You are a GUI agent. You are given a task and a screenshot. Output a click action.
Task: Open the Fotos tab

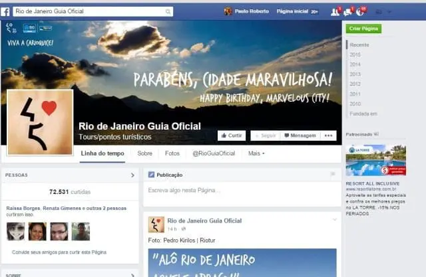[x=172, y=153]
